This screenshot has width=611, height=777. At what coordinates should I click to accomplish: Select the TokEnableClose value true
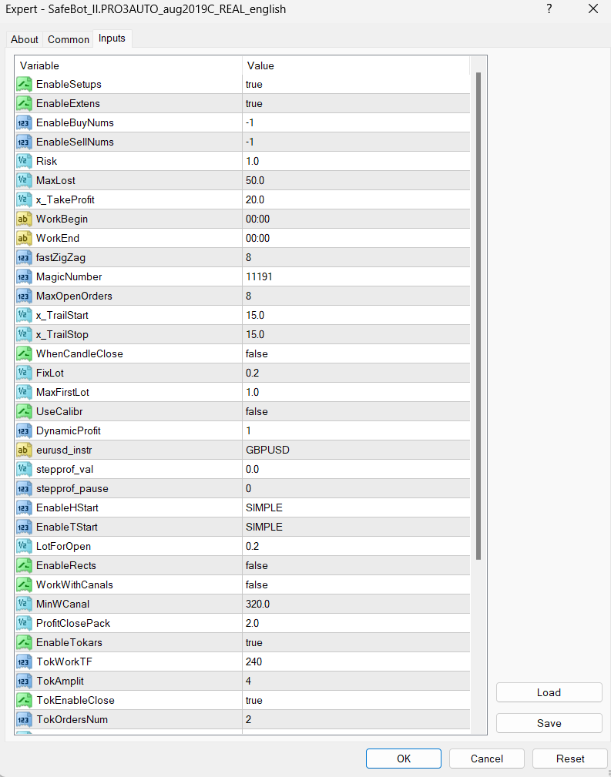[x=254, y=700]
